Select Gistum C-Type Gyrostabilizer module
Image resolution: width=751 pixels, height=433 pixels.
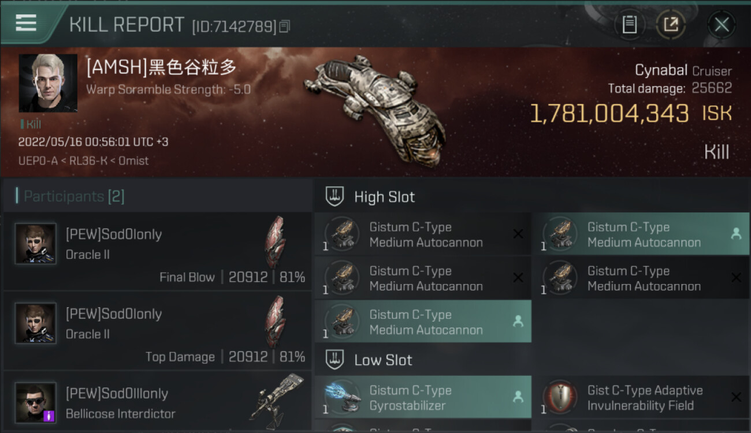click(423, 397)
